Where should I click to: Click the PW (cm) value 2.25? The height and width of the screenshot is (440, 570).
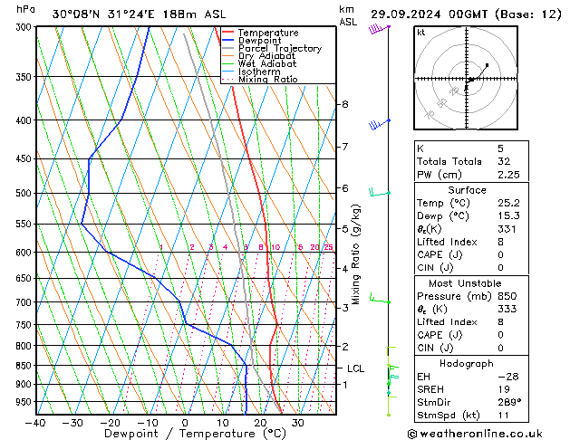(x=508, y=175)
